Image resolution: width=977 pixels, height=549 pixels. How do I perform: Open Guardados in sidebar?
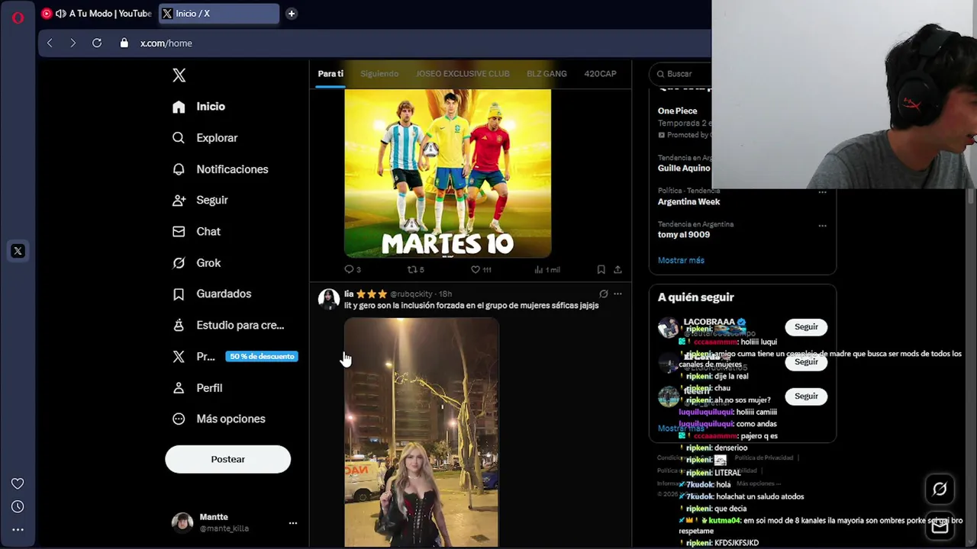[212, 294]
